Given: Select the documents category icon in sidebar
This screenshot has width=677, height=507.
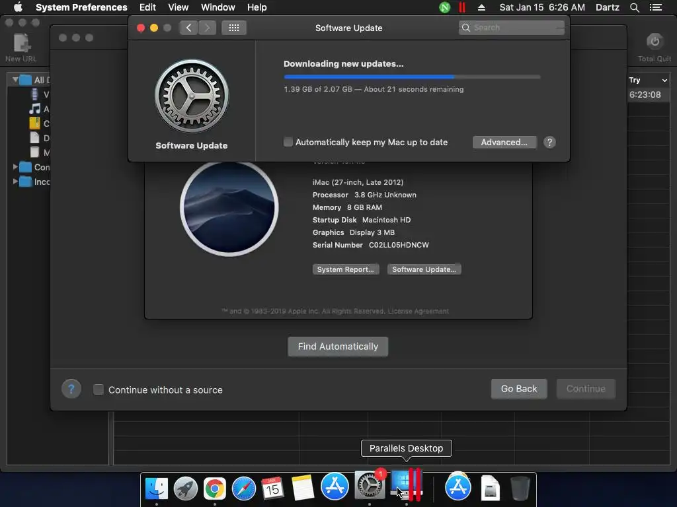Looking at the screenshot, I should pyautogui.click(x=34, y=138).
